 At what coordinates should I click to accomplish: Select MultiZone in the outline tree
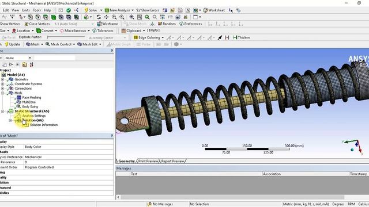[29, 102]
